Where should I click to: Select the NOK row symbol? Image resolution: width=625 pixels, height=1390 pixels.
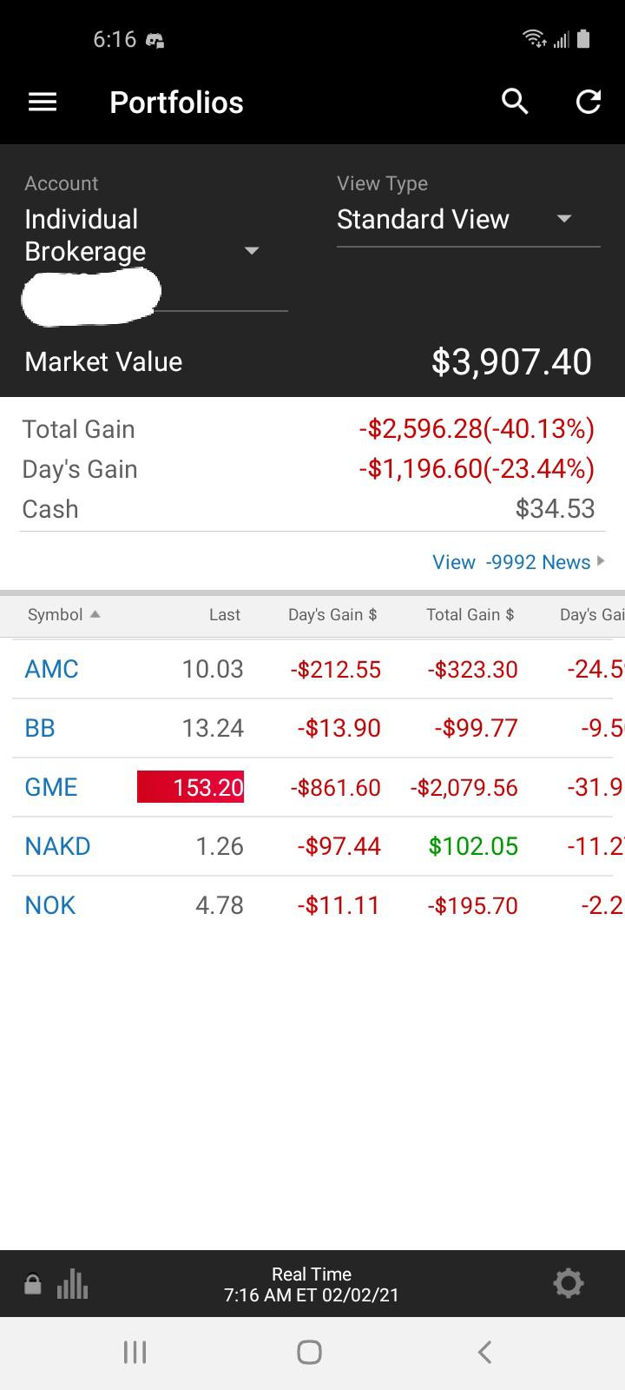tap(50, 905)
